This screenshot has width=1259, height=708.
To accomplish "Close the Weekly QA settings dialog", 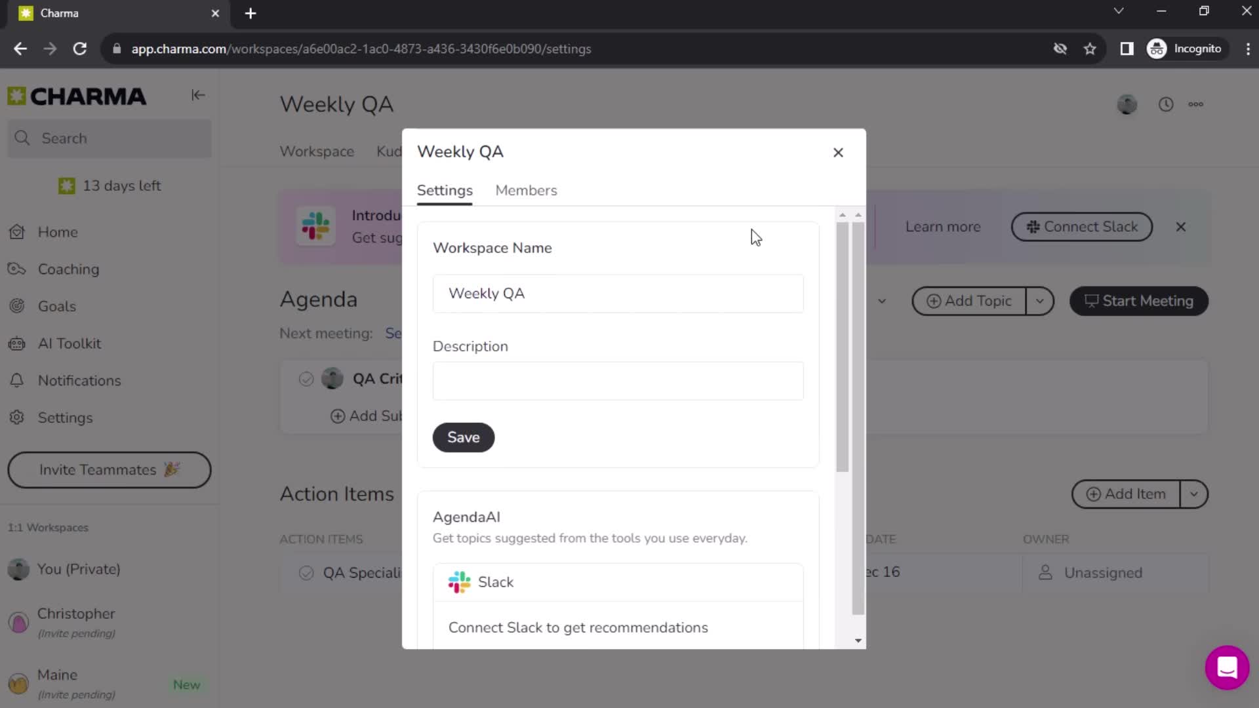I will point(838,151).
